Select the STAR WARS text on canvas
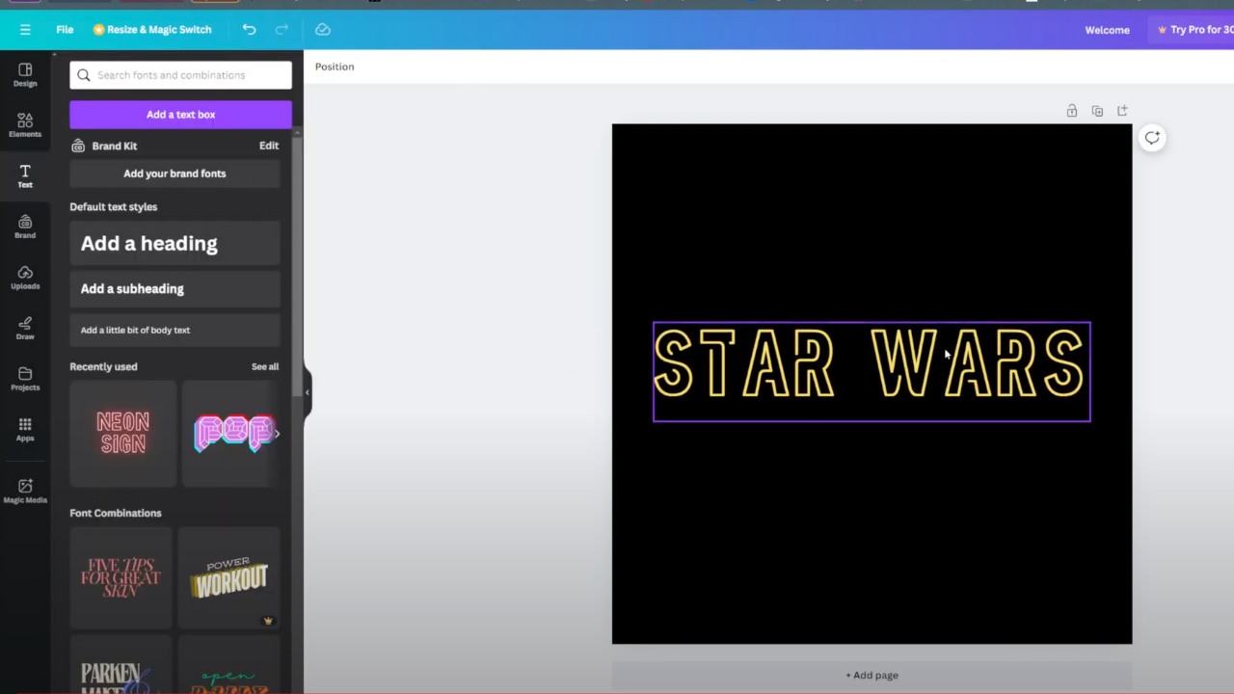The width and height of the screenshot is (1234, 694). (872, 372)
